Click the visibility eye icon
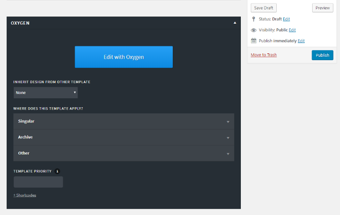340x215 pixels. pos(254,30)
